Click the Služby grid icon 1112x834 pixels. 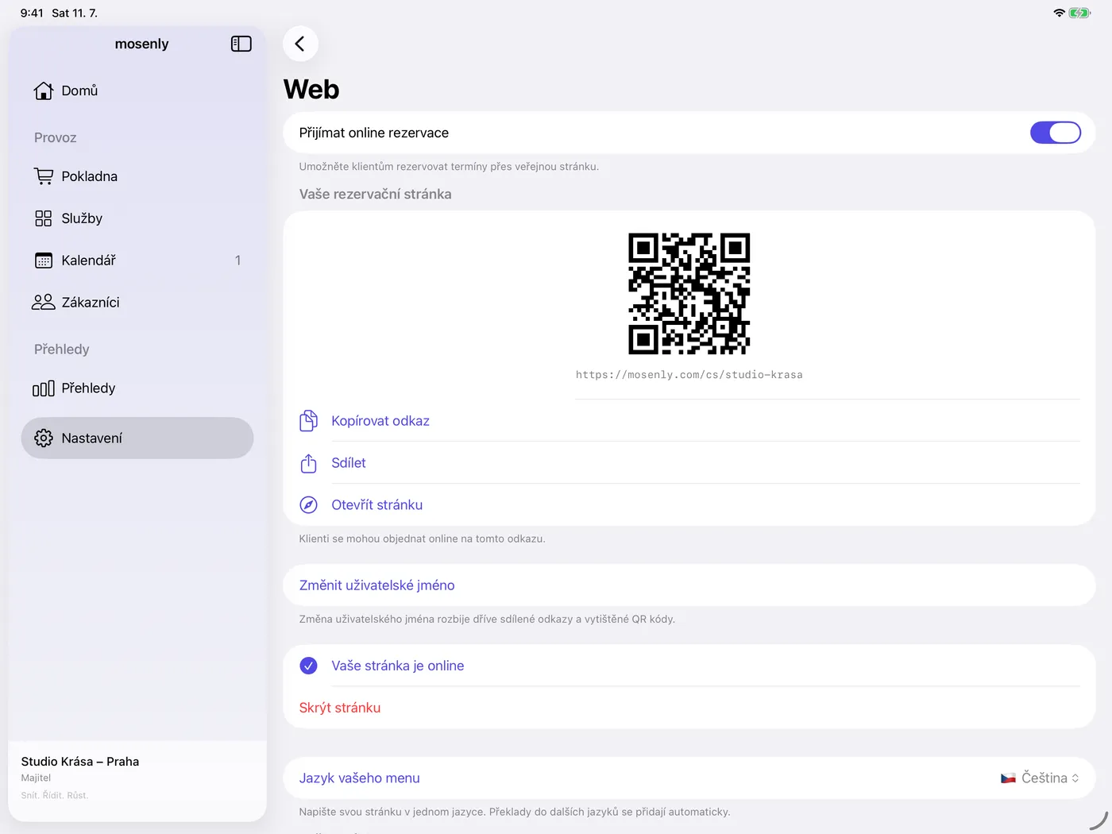[44, 218]
